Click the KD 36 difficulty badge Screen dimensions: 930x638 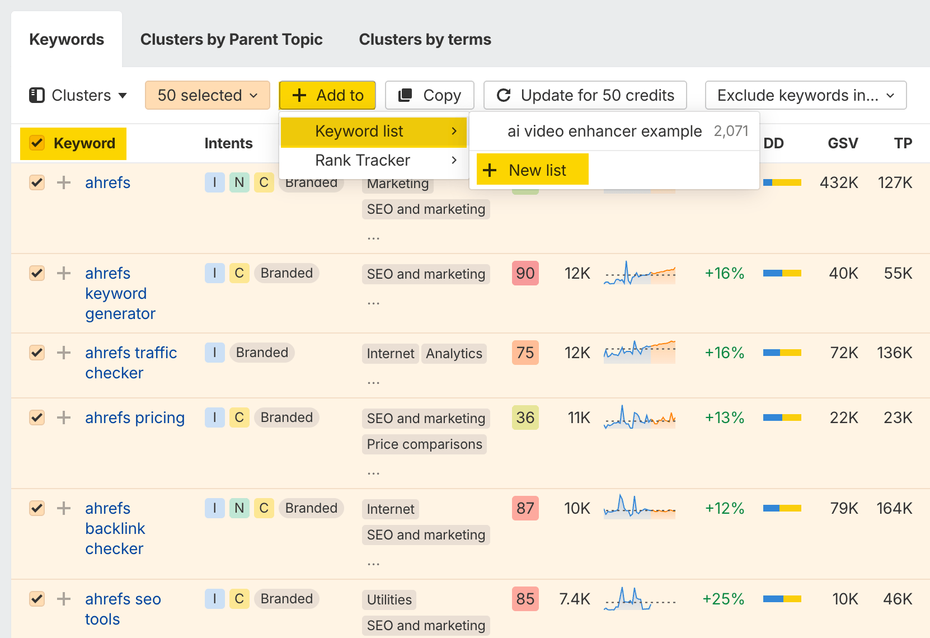click(x=525, y=417)
